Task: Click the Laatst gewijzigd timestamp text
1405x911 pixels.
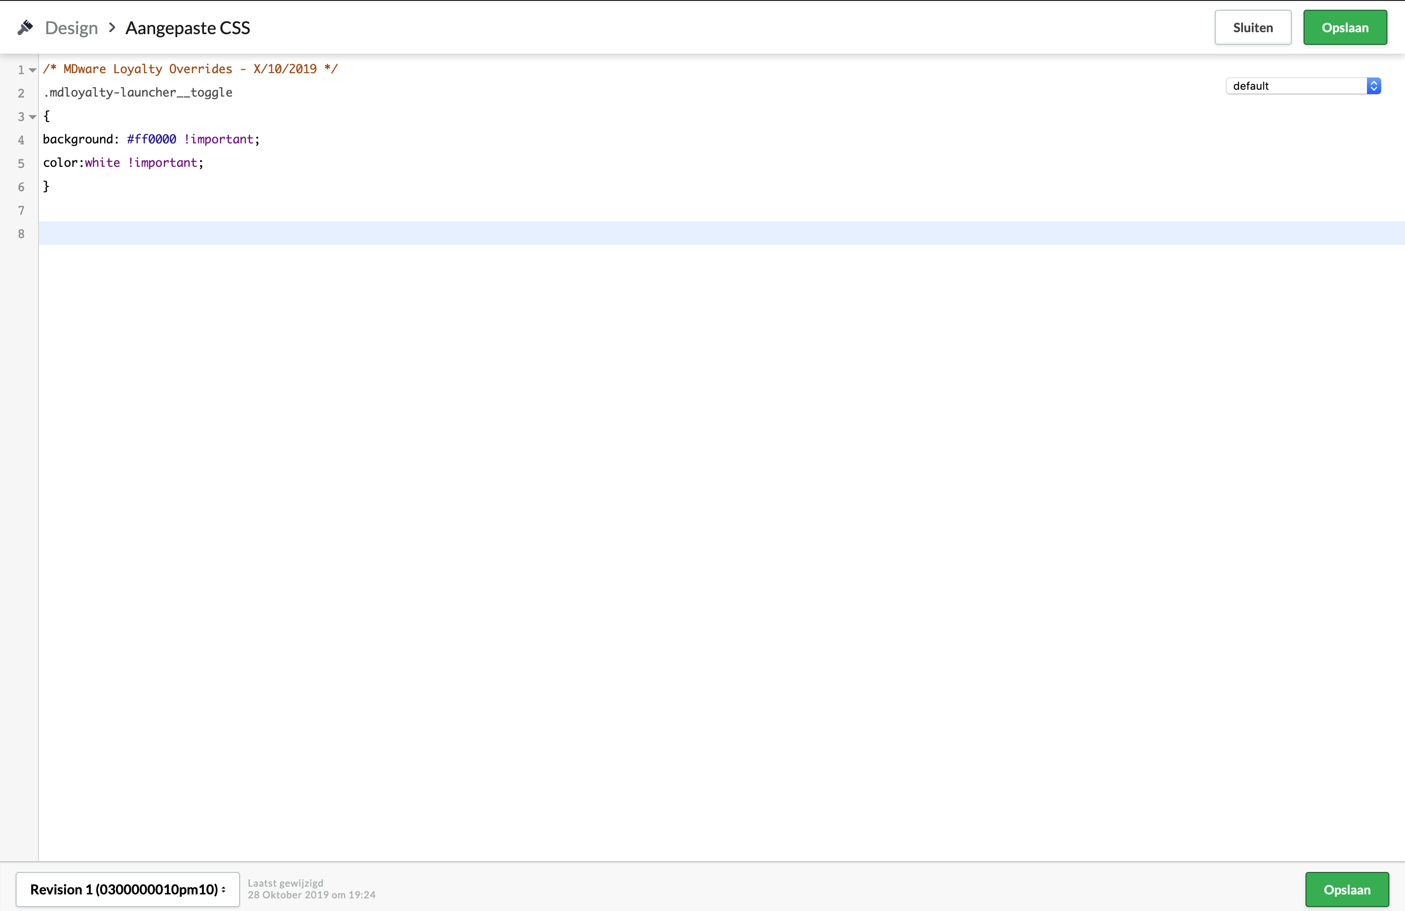Action: (x=311, y=889)
